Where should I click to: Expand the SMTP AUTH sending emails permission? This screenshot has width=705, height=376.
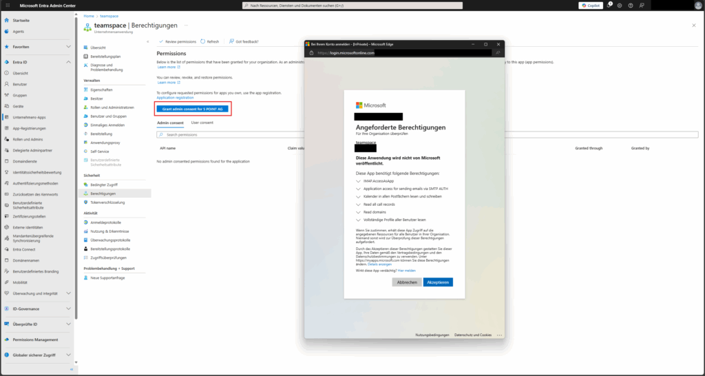pyautogui.click(x=358, y=189)
